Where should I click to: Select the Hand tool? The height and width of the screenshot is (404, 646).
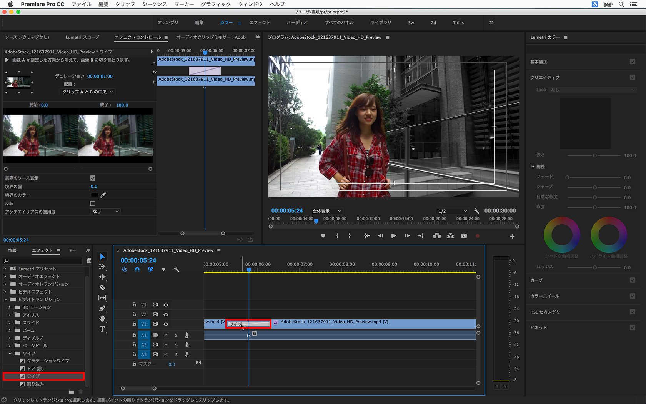point(102,319)
